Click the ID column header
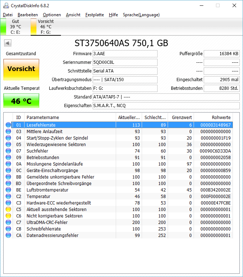 tap(18, 118)
